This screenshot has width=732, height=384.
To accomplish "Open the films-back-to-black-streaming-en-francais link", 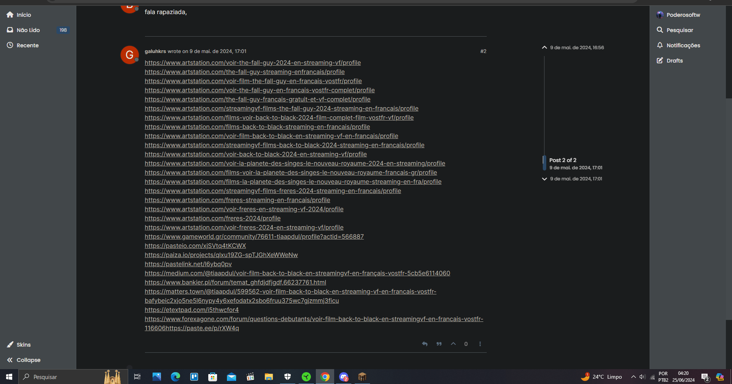I will (257, 127).
